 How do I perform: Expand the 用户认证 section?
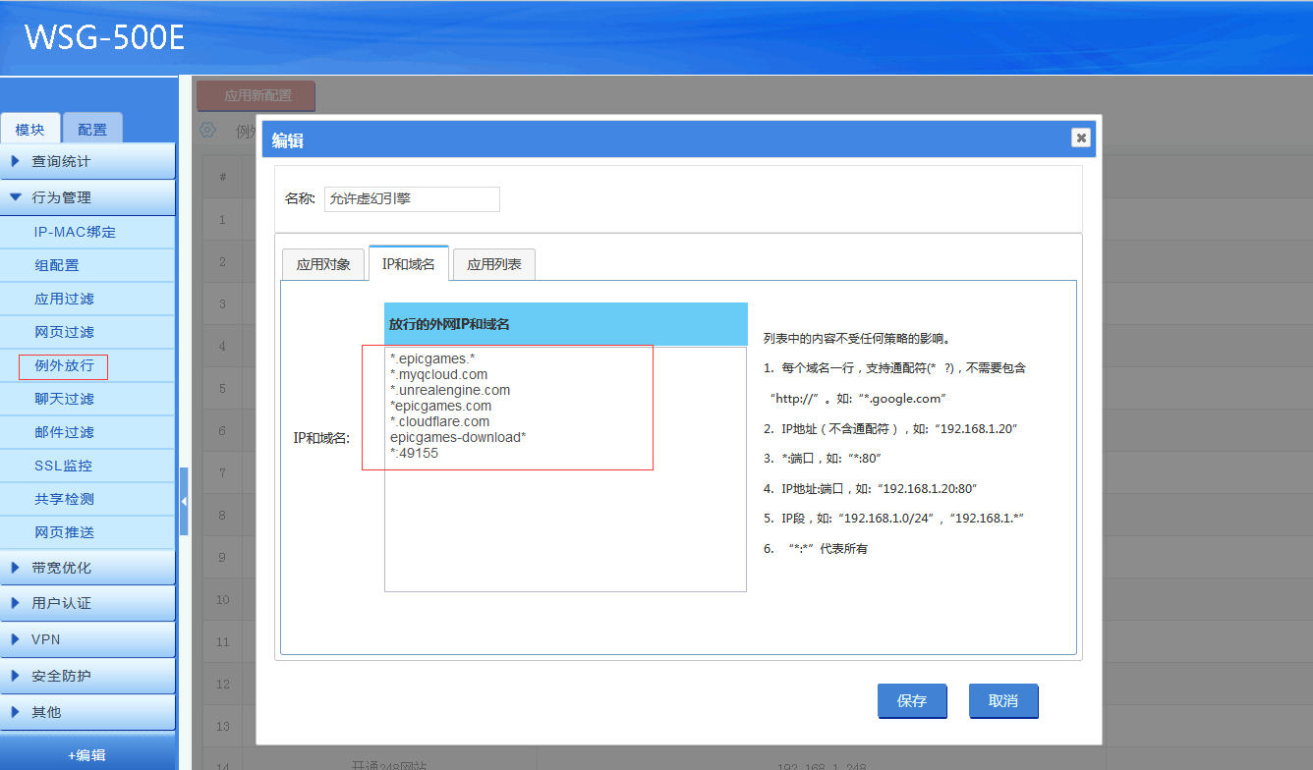click(x=87, y=603)
